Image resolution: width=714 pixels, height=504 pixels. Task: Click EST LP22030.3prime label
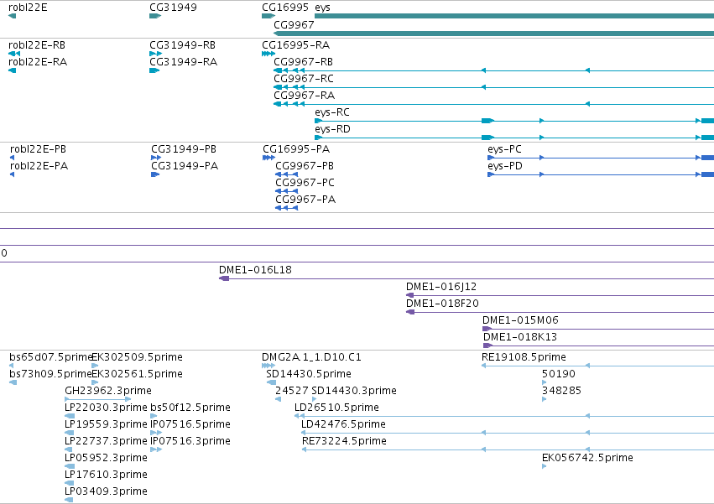106,408
